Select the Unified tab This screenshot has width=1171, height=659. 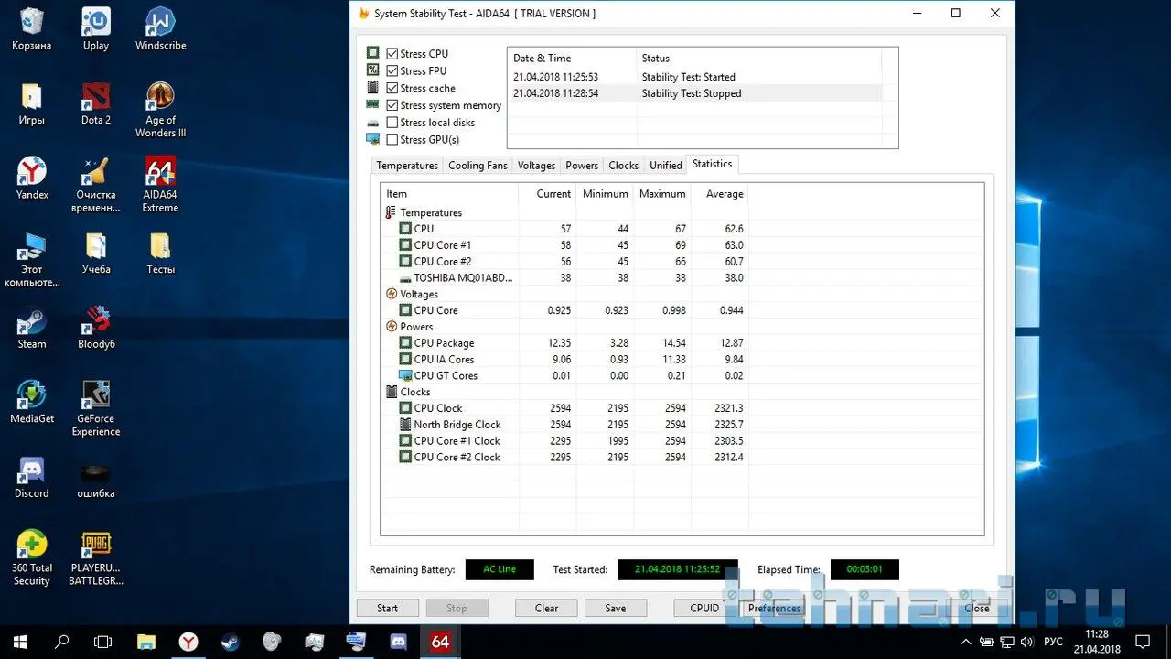pos(665,166)
